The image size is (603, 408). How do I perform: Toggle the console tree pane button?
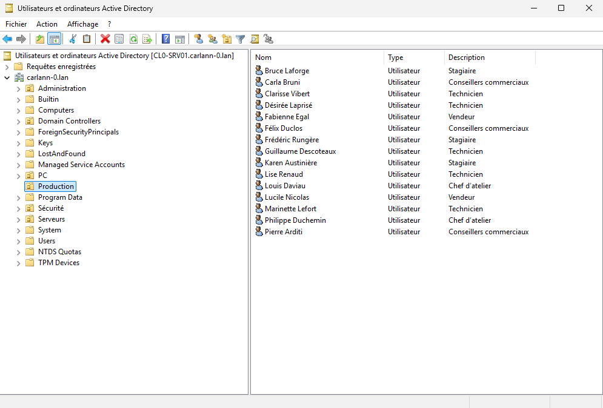point(54,39)
